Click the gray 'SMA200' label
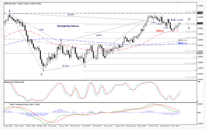This screenshot has height=129, width=206. pos(183,40)
